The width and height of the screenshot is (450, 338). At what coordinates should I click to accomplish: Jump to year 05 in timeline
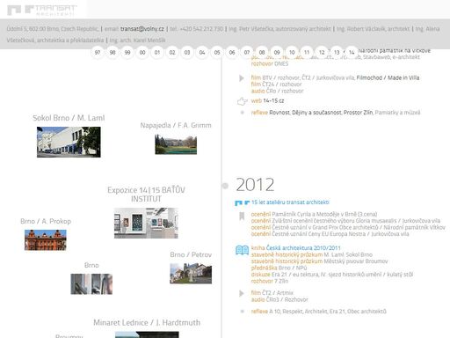tap(217, 53)
